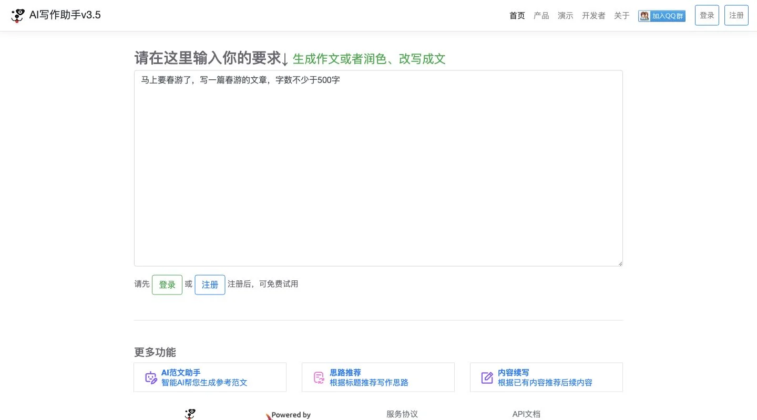Click the 思路推荐 clipboard icon
The image size is (757, 420).
pos(319,377)
